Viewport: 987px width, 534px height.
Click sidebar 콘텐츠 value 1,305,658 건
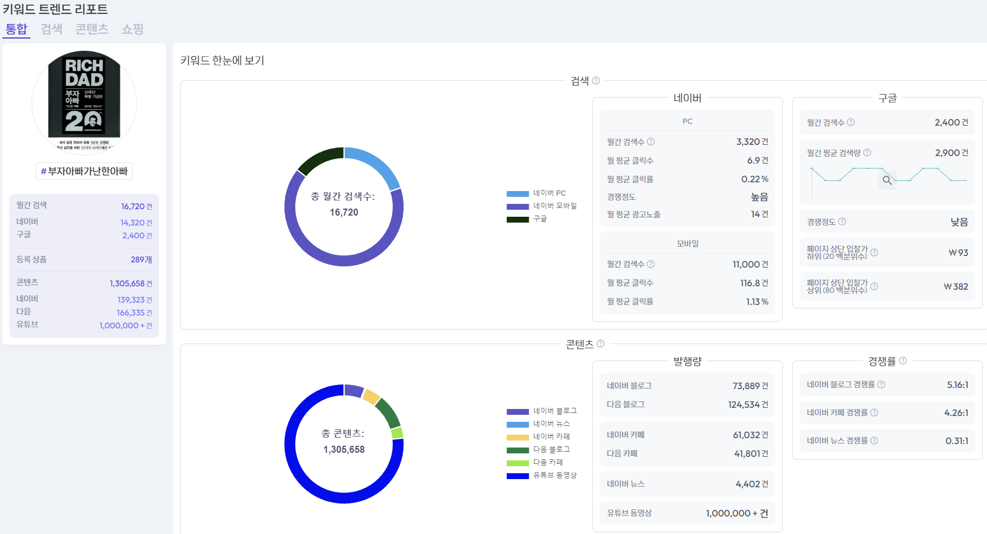[x=131, y=283]
